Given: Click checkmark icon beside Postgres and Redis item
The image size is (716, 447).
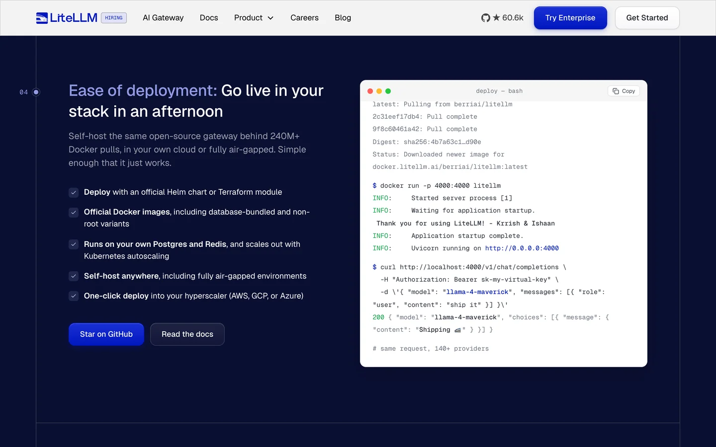Looking at the screenshot, I should tap(74, 244).
